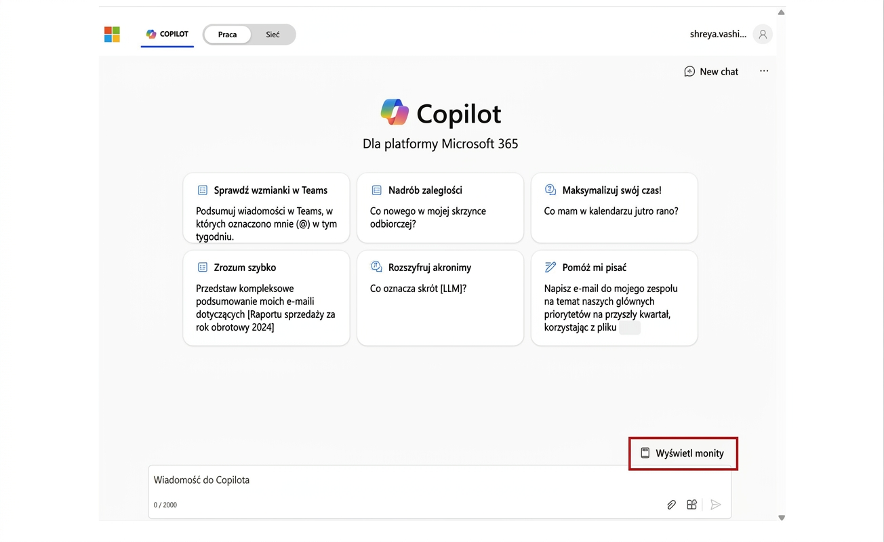884x542 pixels.
Task: Click account name shreya.vashi...
Action: coord(718,34)
